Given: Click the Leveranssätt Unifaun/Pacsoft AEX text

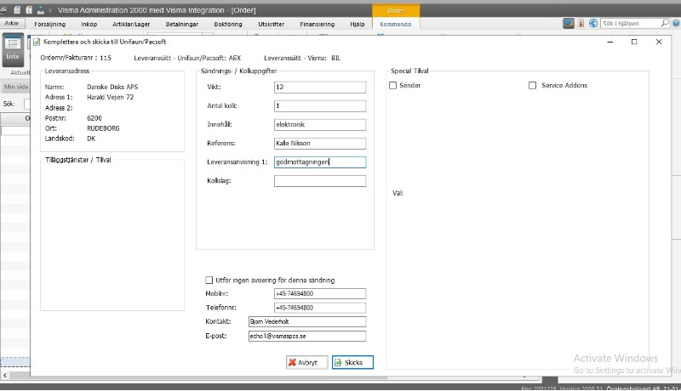Looking at the screenshot, I should (x=187, y=58).
